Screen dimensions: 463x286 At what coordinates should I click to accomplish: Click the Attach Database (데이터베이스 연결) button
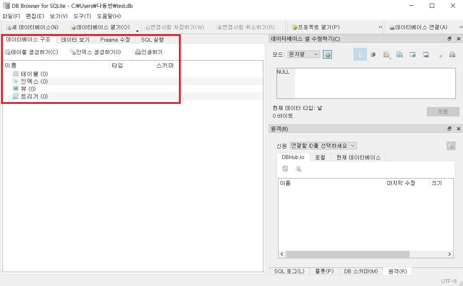click(418, 27)
